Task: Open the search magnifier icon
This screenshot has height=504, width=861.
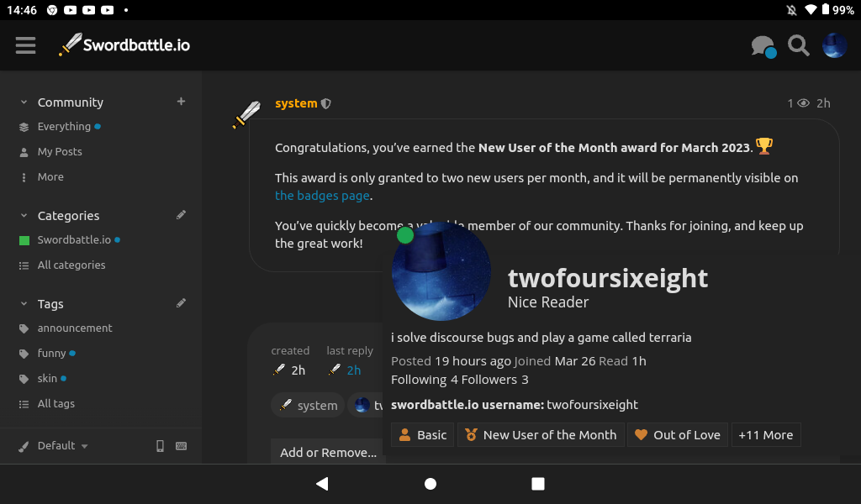Action: coord(799,45)
